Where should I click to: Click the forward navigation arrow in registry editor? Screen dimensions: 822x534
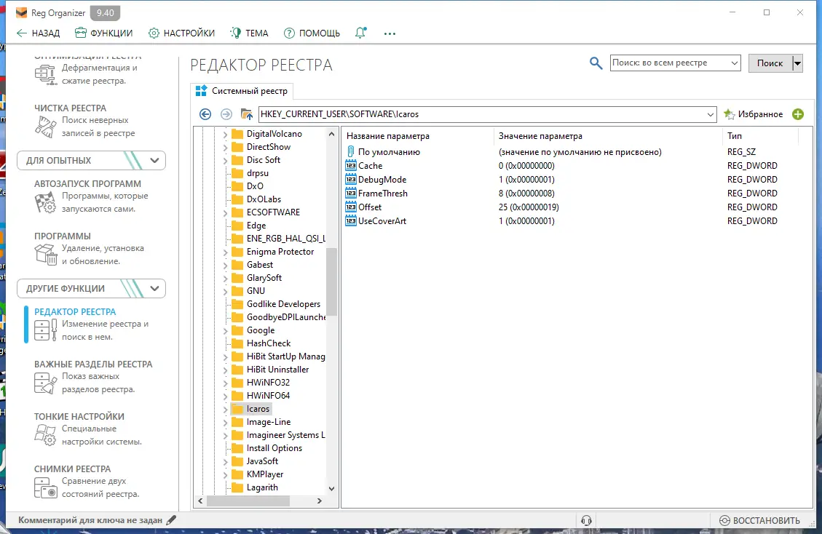click(x=225, y=114)
